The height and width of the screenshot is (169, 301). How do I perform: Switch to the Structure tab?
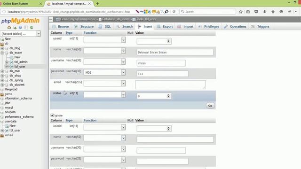(84, 27)
